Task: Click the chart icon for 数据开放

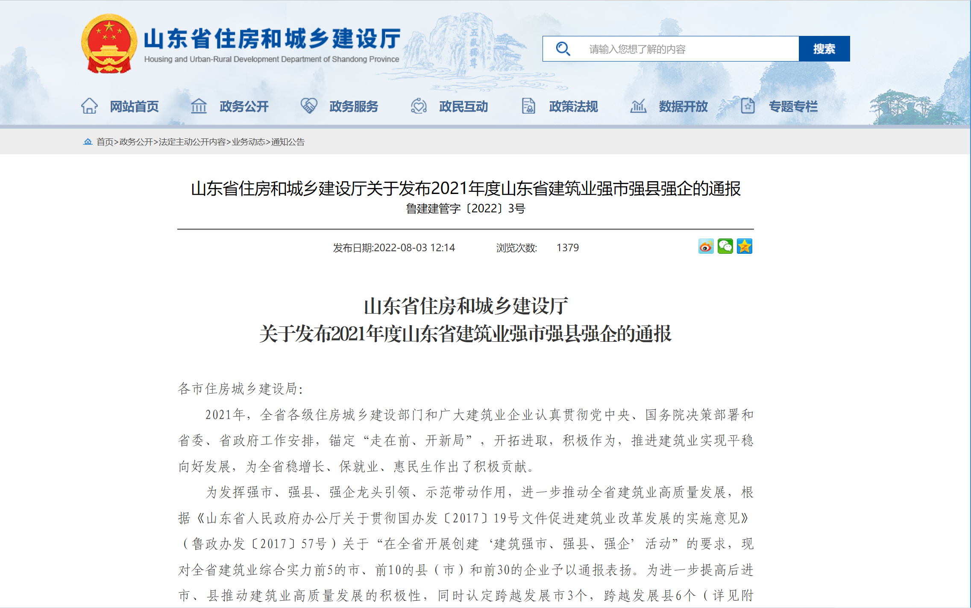Action: pos(638,106)
